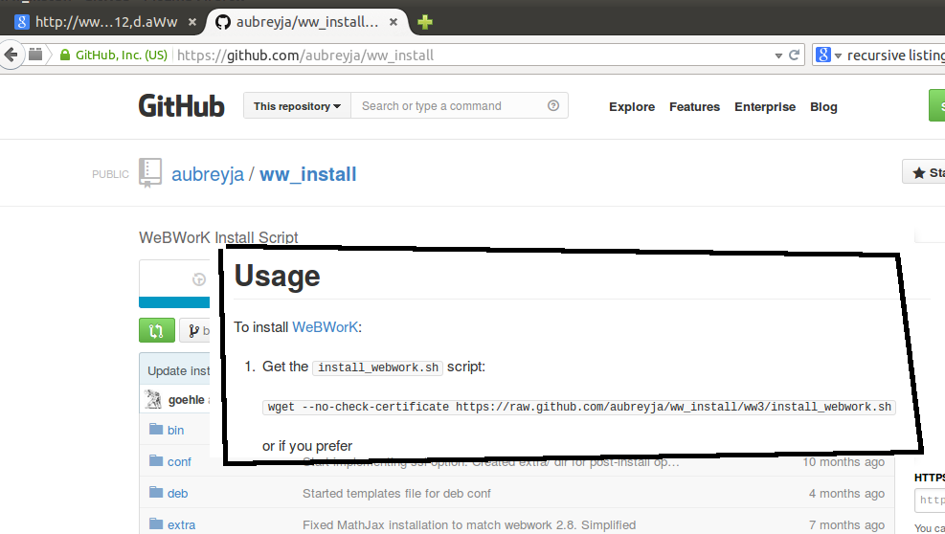This screenshot has height=534, width=945.
Task: Click the wget --no-check-certificate command line
Action: coord(579,407)
